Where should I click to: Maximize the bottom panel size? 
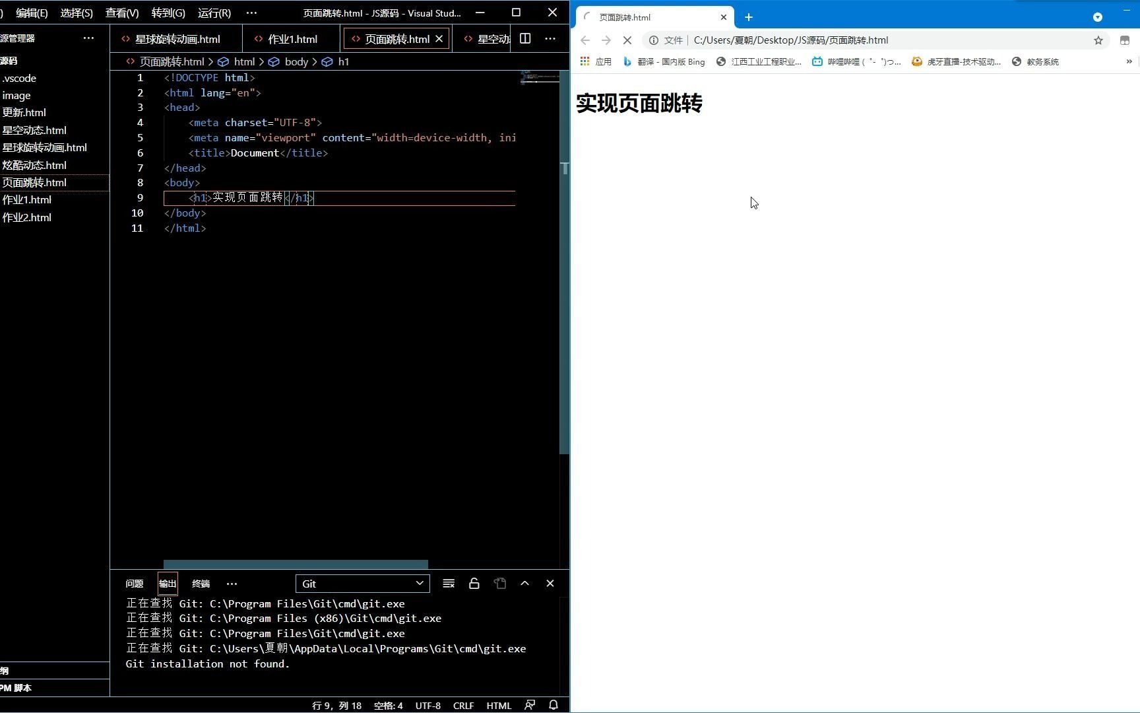(525, 584)
